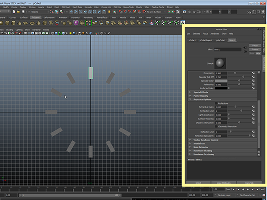This screenshot has width=267, height=200.
Task: Go to start of playback range
Action: click(x=228, y=189)
